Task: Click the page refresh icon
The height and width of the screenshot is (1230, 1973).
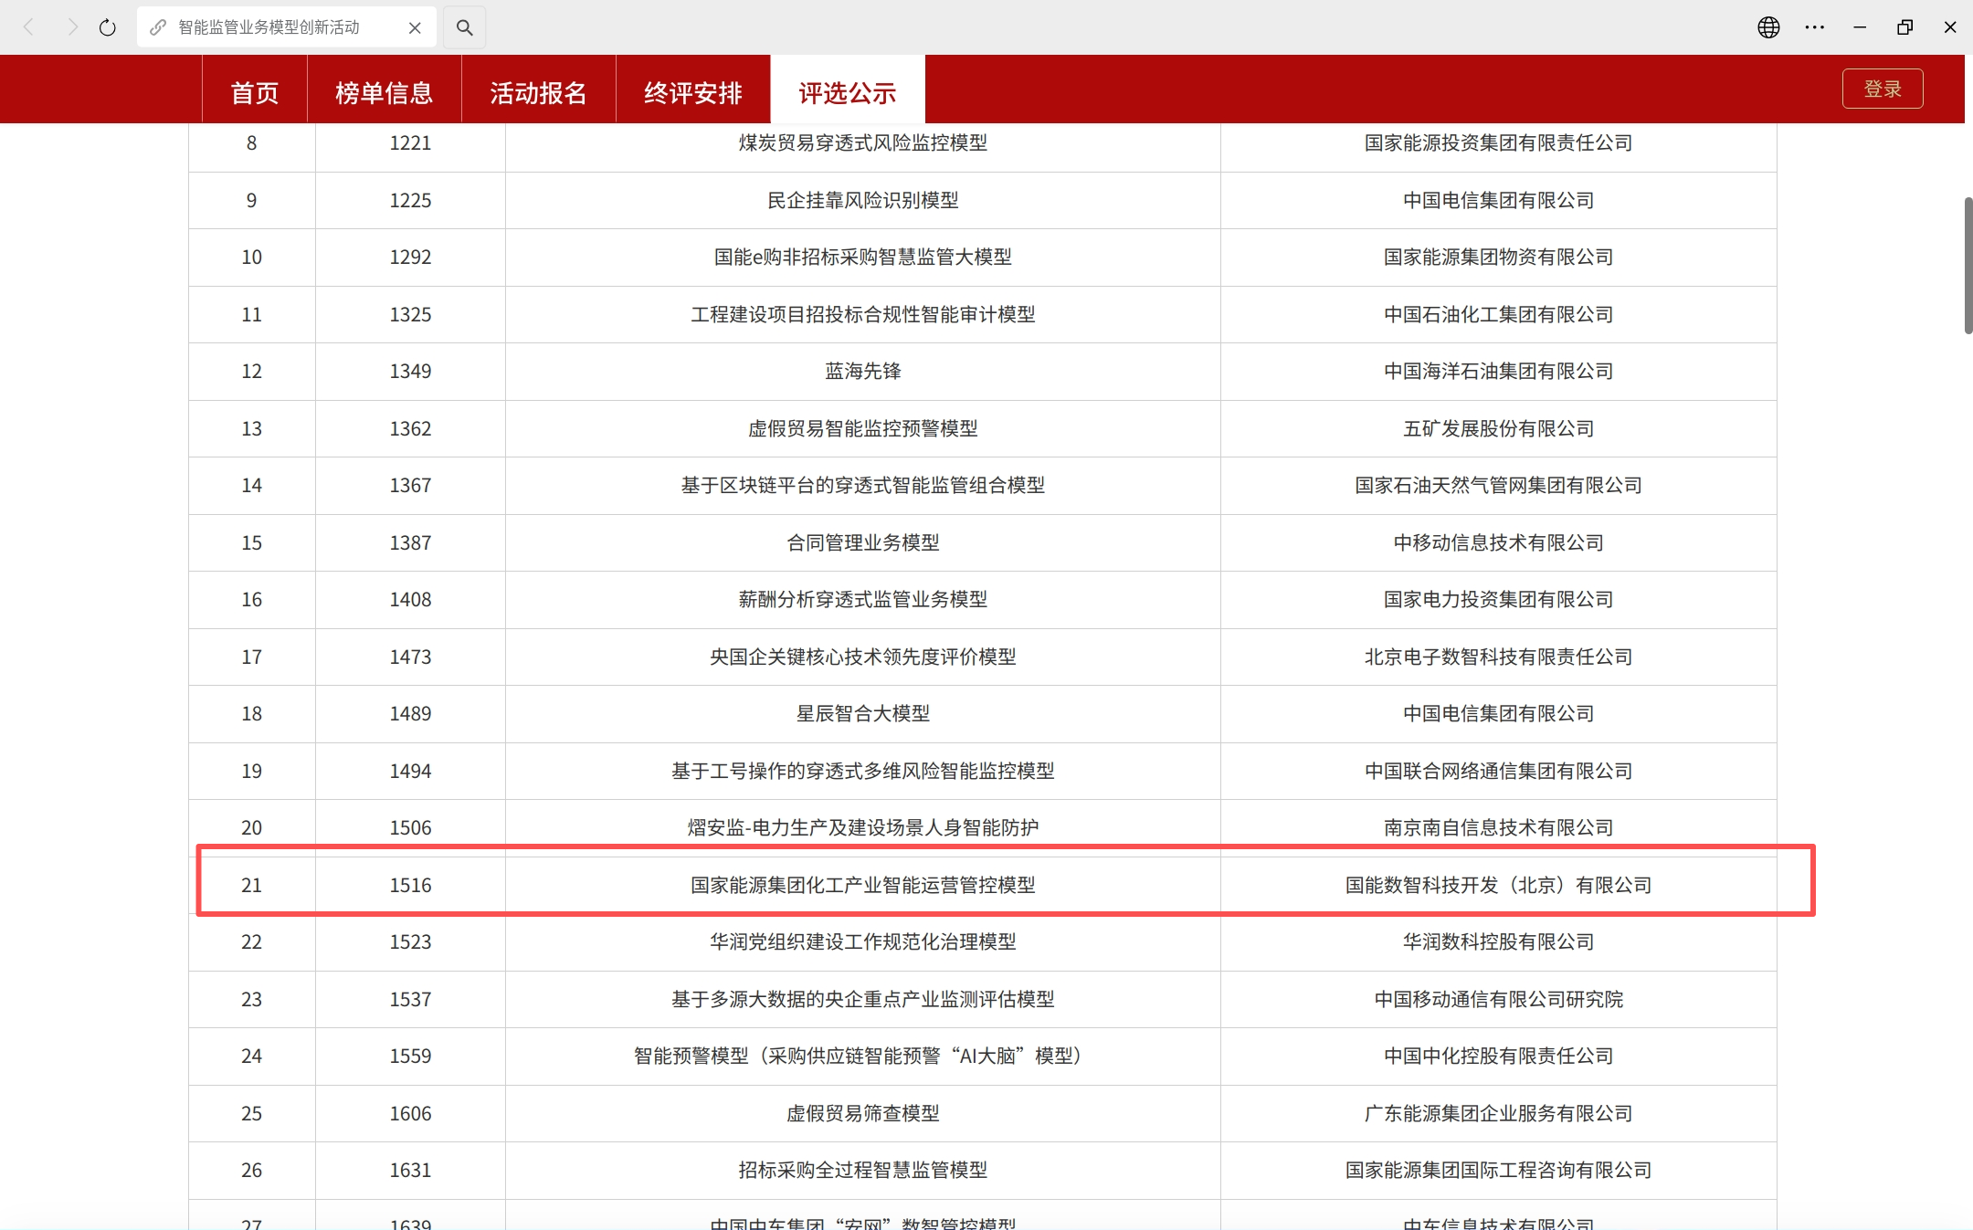Action: (x=107, y=26)
